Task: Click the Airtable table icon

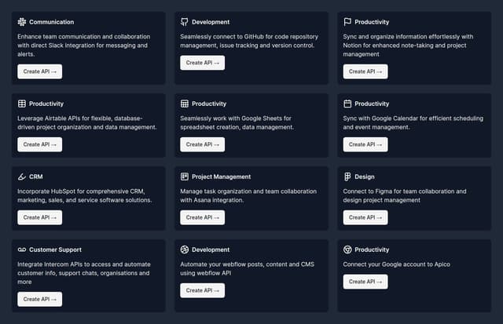Action: [22, 104]
